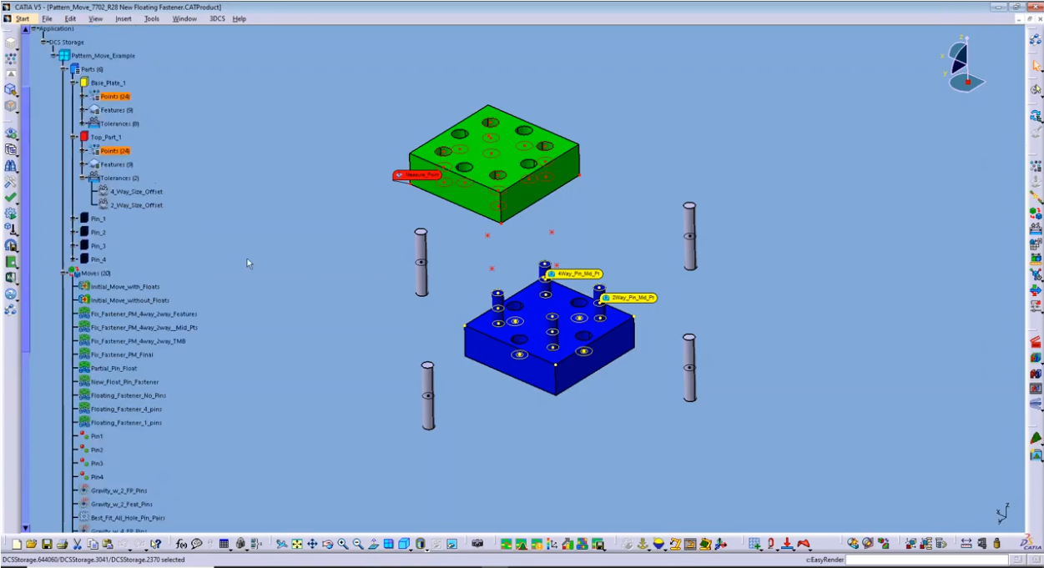Expand the Tolerances node under Base_Plate_1
Screen dimensions: 1044x568
tap(81, 123)
